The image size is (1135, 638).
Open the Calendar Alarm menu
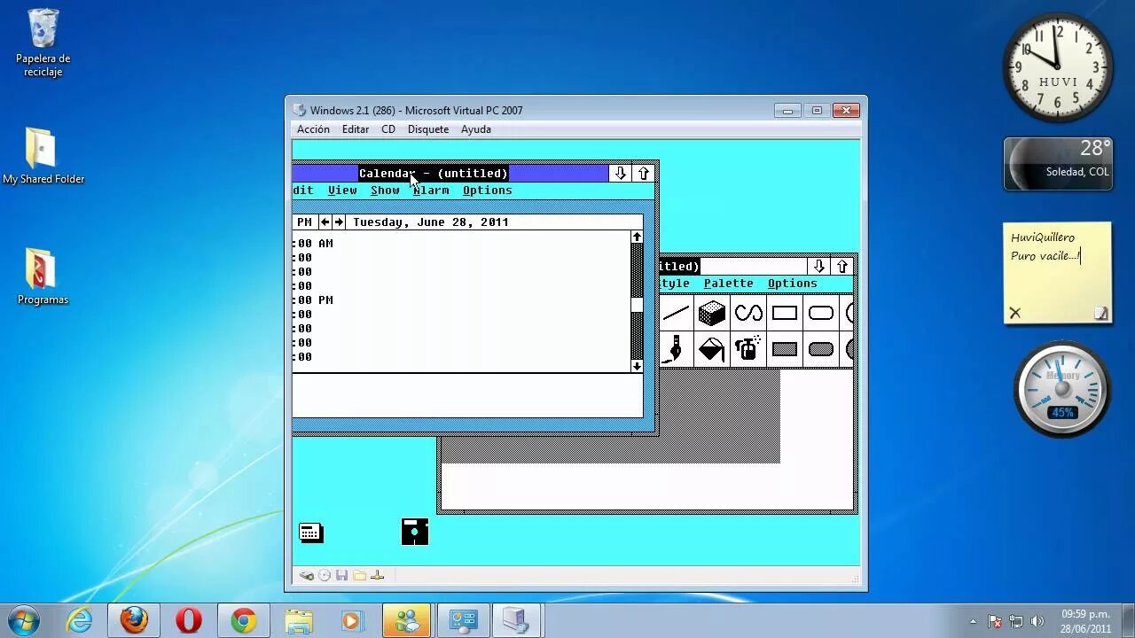431,191
